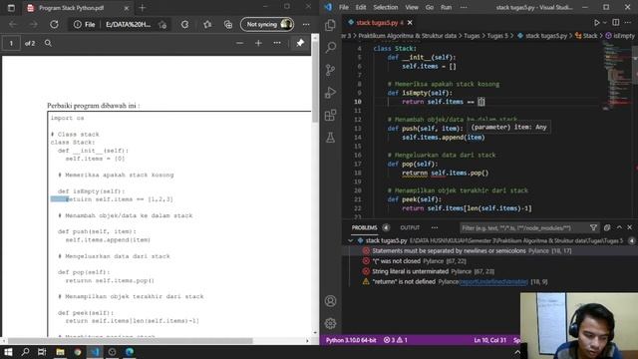Run the Python file with the play button

[596, 23]
